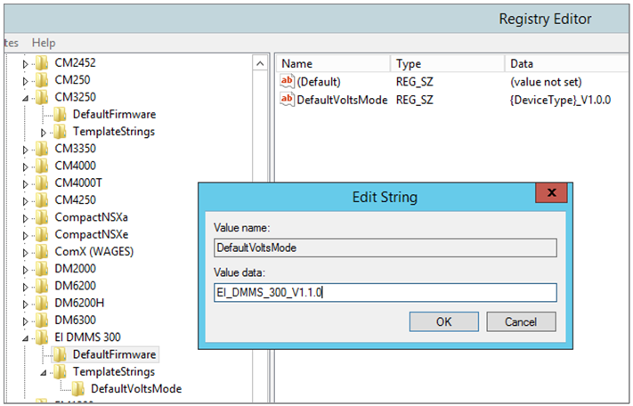This screenshot has width=633, height=406.
Task: Click the CM4250 folder icon
Action: click(42, 200)
